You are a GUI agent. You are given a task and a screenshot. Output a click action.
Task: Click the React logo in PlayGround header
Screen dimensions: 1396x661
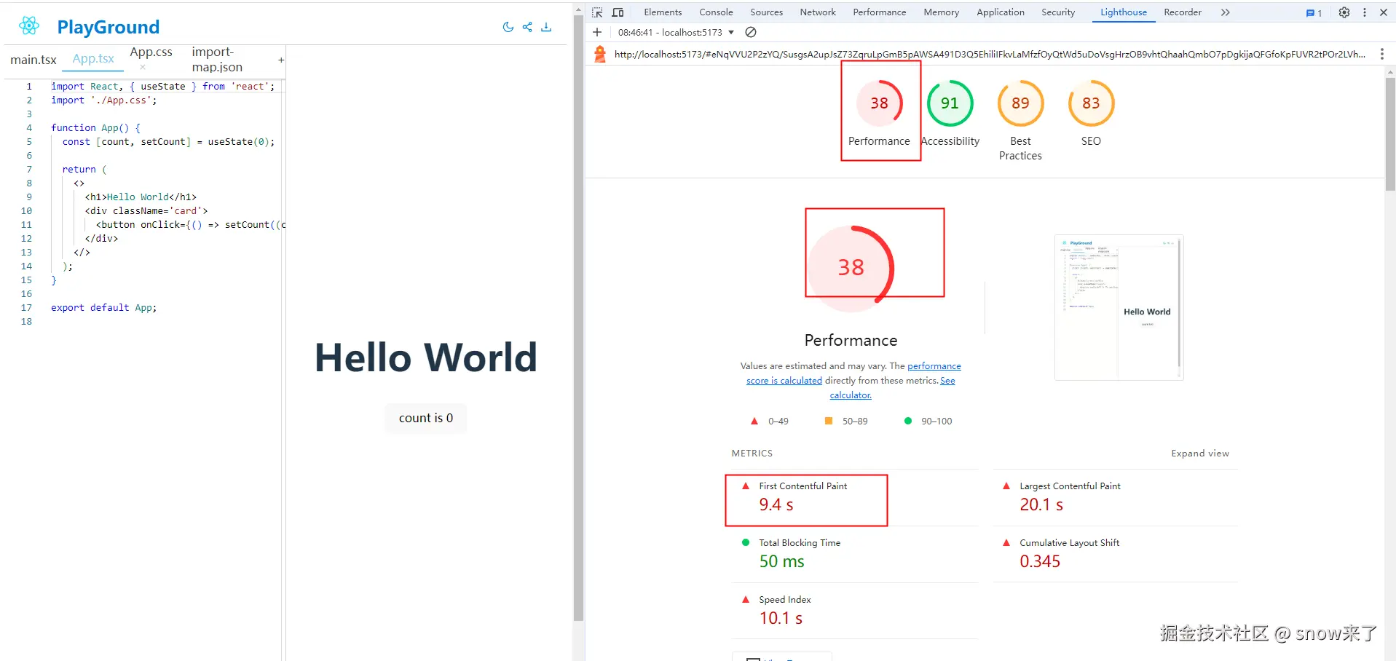pyautogui.click(x=29, y=26)
